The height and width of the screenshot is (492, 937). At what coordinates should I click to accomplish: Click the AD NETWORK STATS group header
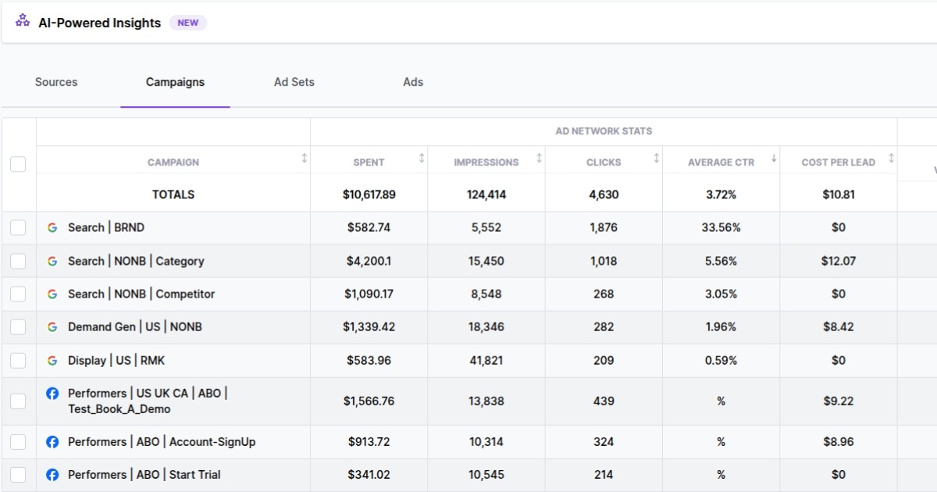pos(604,131)
